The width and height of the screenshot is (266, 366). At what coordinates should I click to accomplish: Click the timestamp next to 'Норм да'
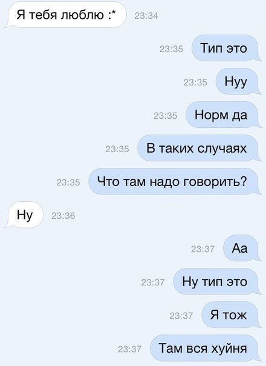tap(166, 116)
